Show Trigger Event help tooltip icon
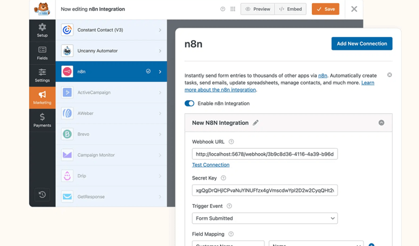 (229, 206)
